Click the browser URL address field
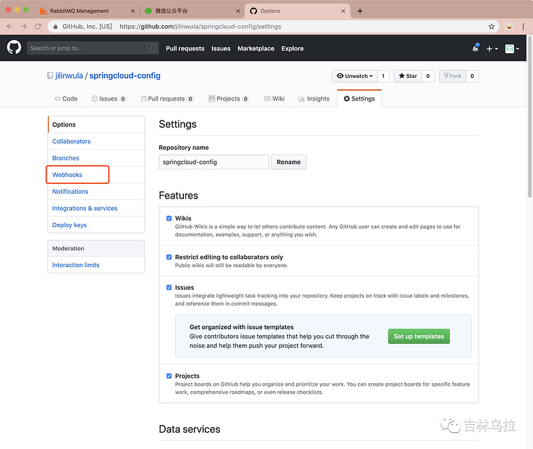 click(x=272, y=26)
